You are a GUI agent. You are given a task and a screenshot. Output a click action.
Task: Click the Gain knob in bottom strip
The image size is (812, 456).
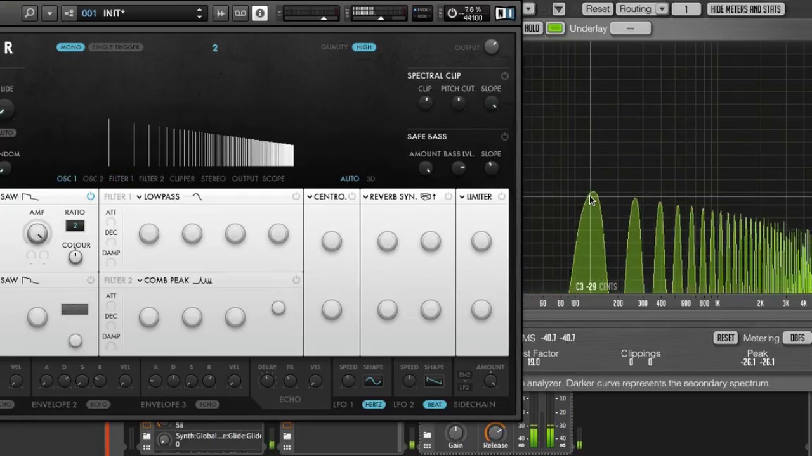[455, 433]
